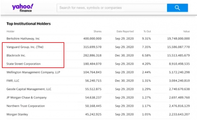Focus the news, symbols or companies search field

(112, 8)
